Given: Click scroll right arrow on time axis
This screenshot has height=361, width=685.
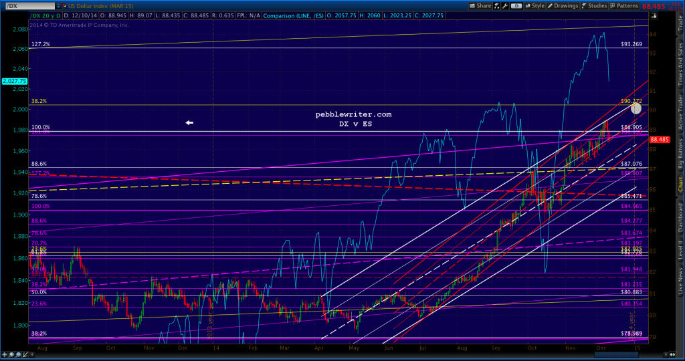Looking at the screenshot, I should 666,354.
